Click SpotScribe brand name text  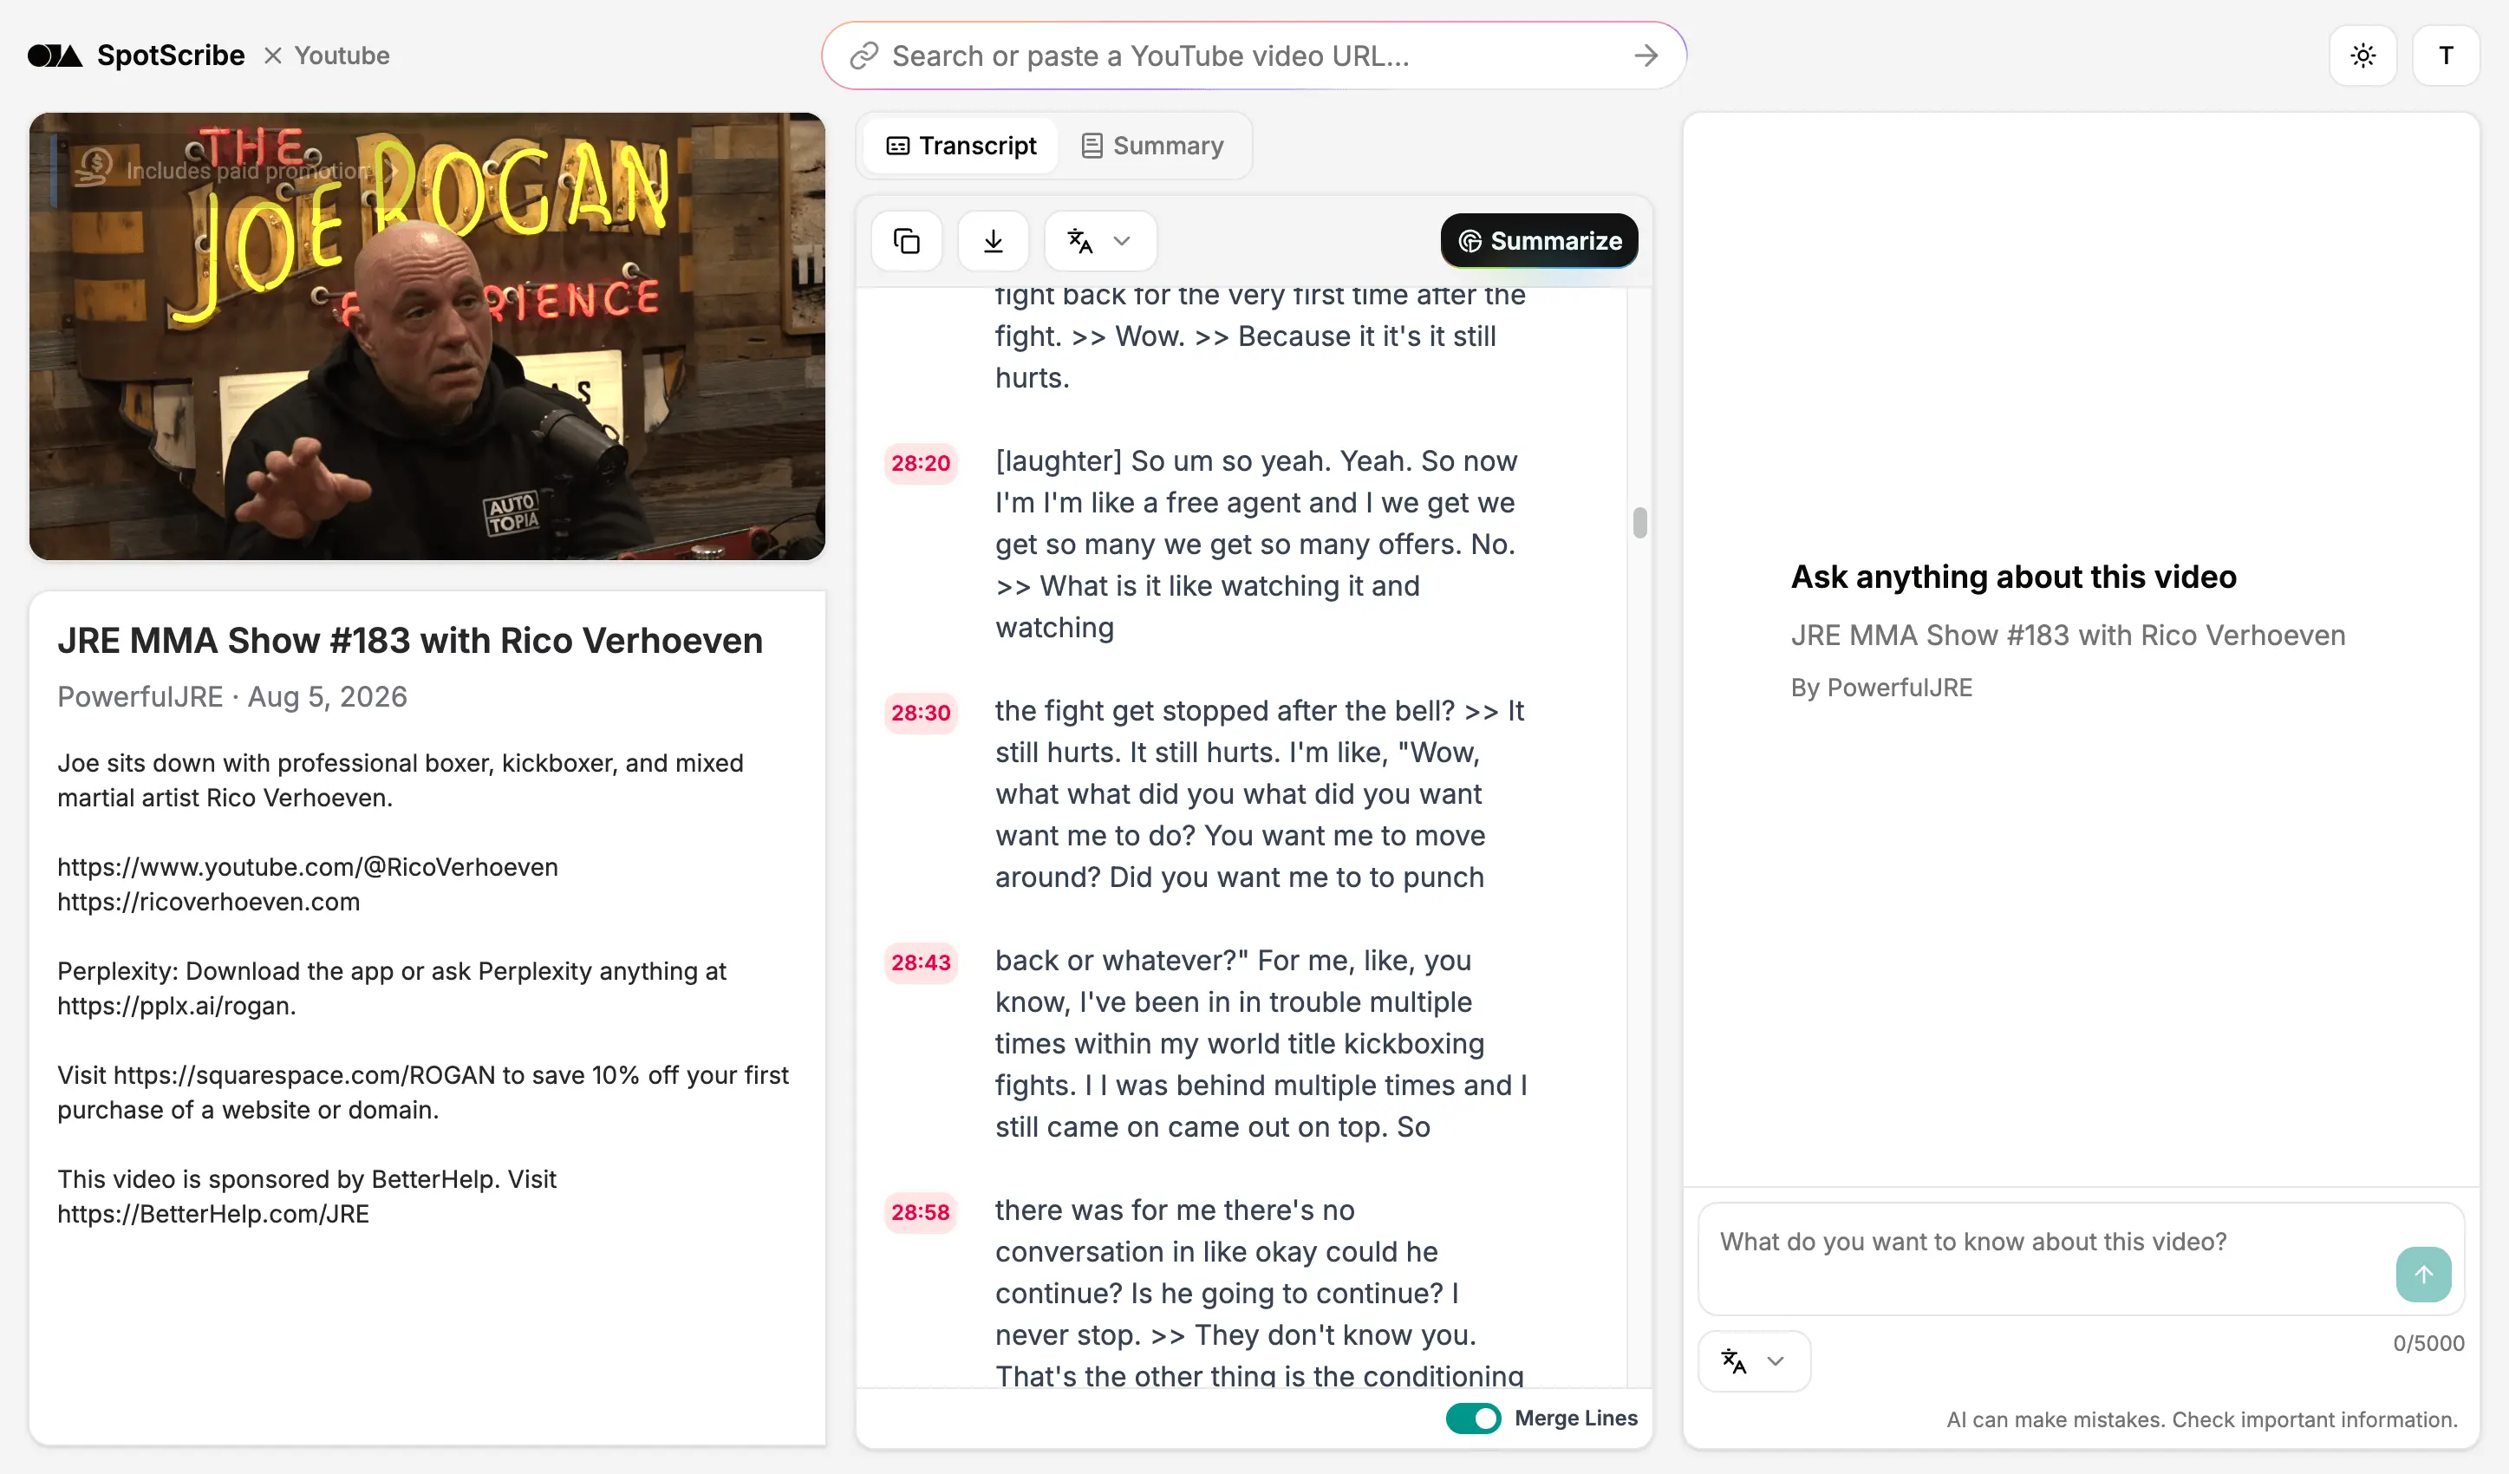coord(170,55)
